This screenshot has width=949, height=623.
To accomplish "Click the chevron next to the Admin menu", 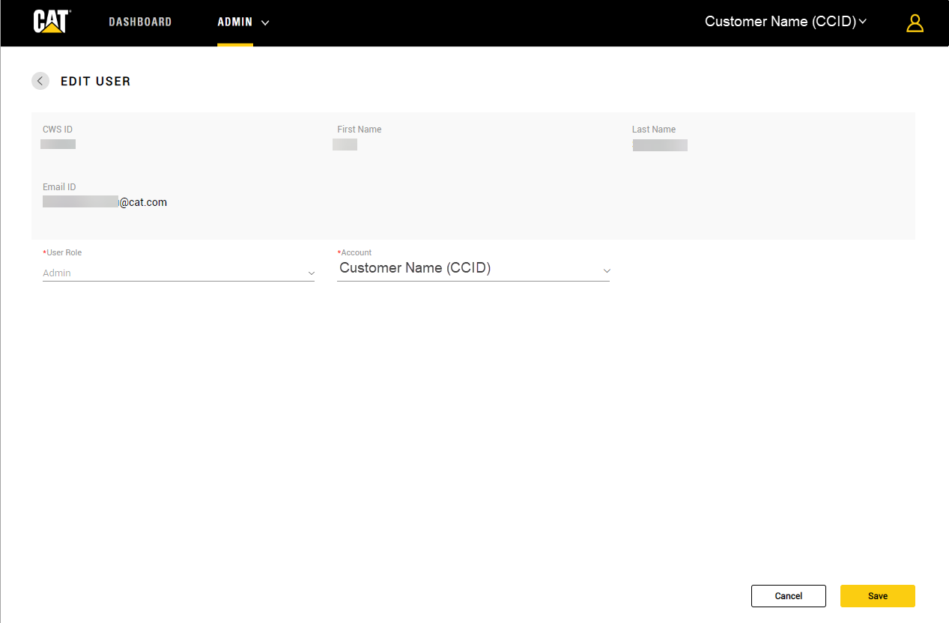I will (265, 22).
